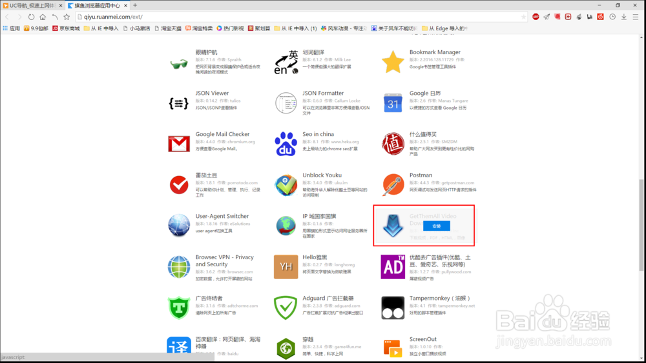The height and width of the screenshot is (363, 646).
Task: Click the red SMZDM 值 icon
Action: click(x=393, y=144)
